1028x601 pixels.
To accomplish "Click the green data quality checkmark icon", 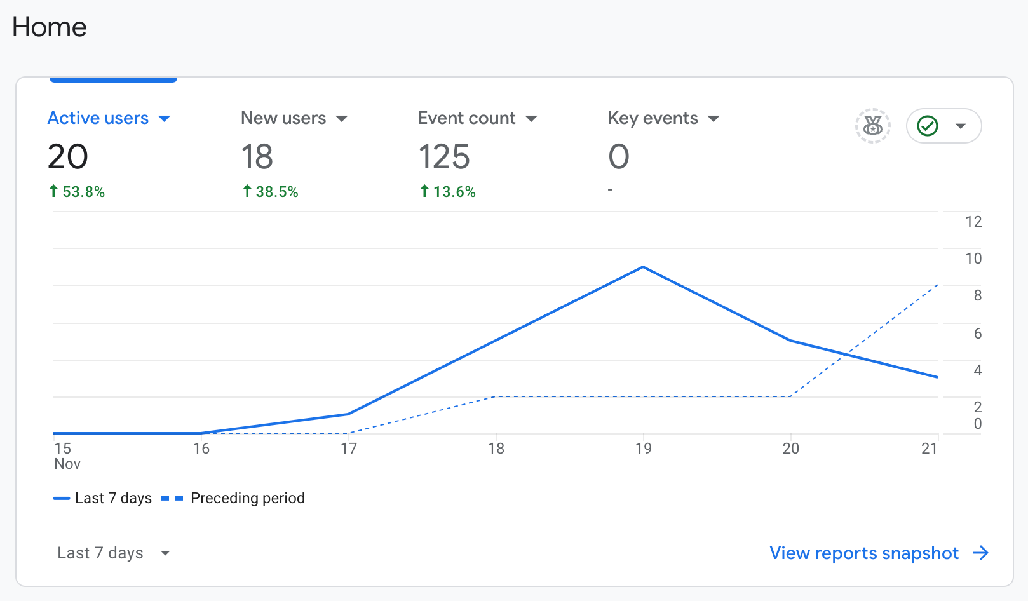I will 928,126.
